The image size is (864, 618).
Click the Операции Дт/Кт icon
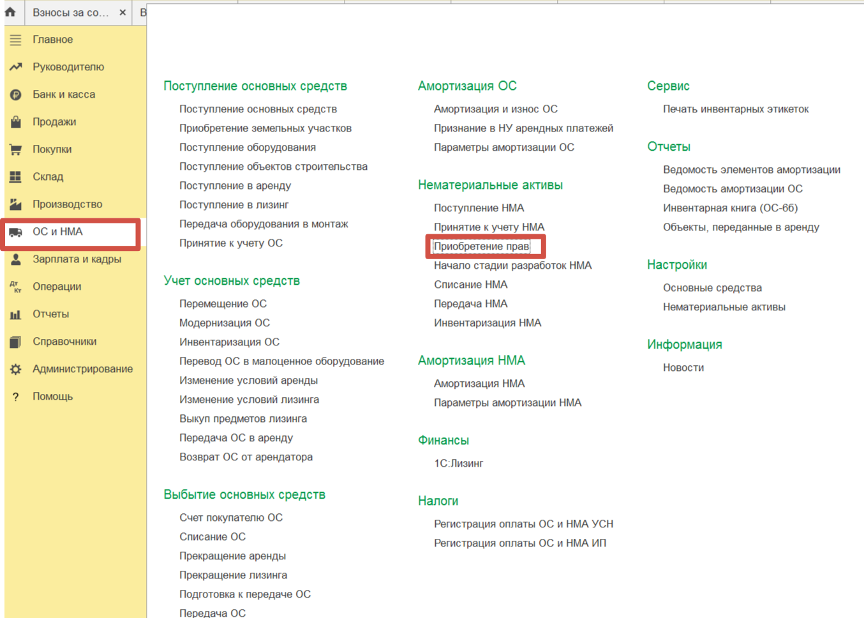(16, 287)
